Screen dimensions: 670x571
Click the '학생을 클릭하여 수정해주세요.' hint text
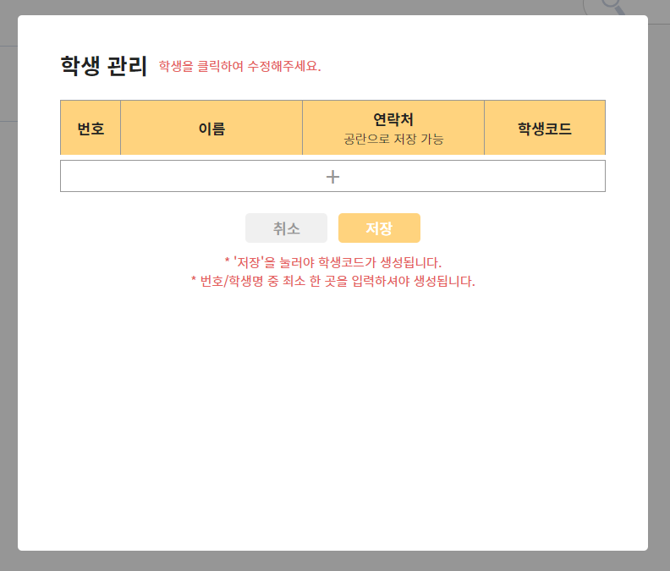pos(239,66)
